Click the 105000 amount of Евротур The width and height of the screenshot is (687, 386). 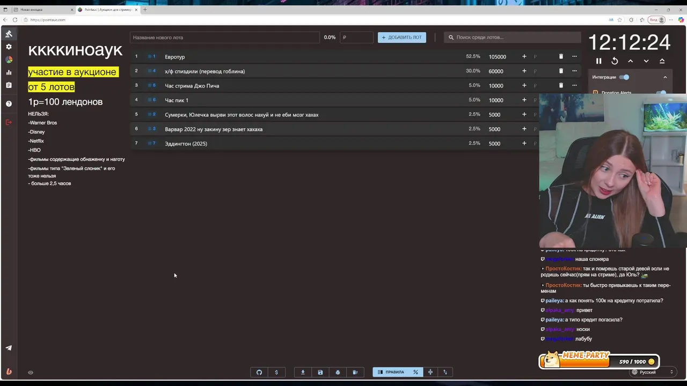pyautogui.click(x=498, y=57)
